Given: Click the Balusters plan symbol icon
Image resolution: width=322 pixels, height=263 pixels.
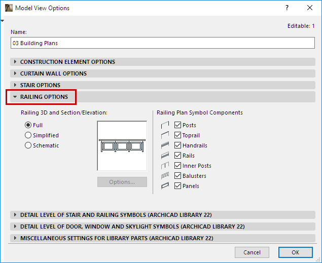Looking at the screenshot, I should pyautogui.click(x=165, y=176).
